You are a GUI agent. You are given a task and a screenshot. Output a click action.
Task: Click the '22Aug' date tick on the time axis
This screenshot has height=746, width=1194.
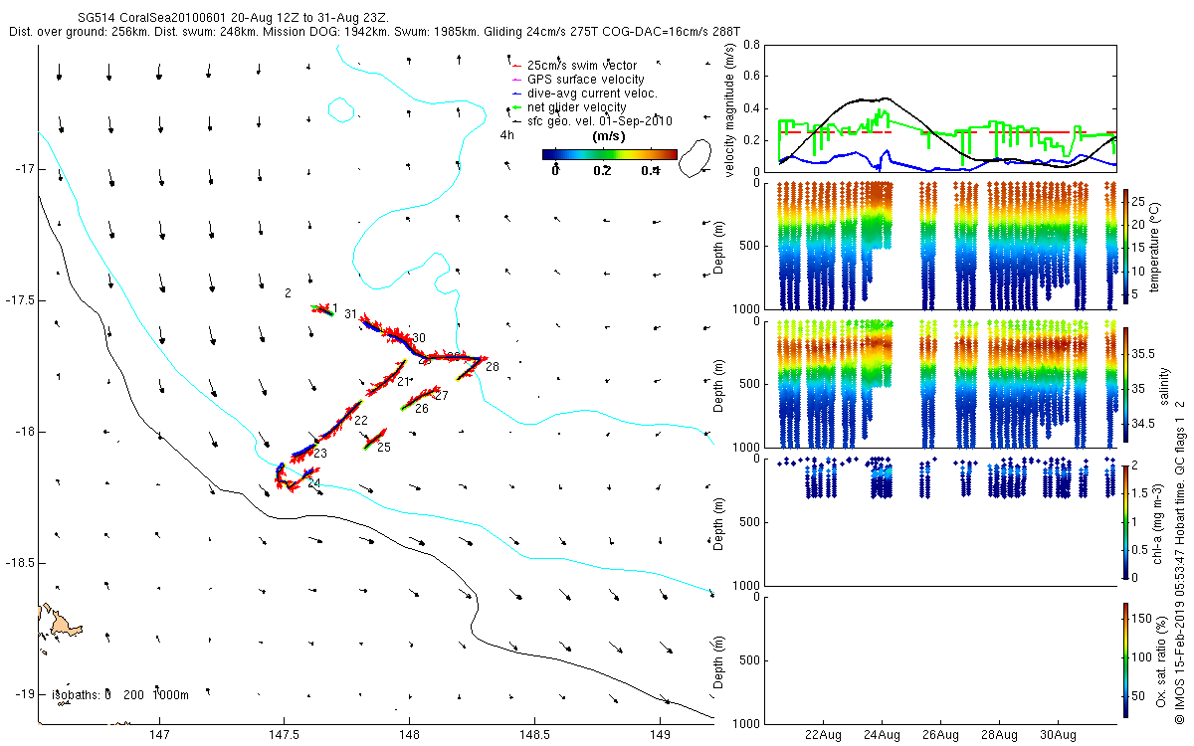tap(823, 736)
